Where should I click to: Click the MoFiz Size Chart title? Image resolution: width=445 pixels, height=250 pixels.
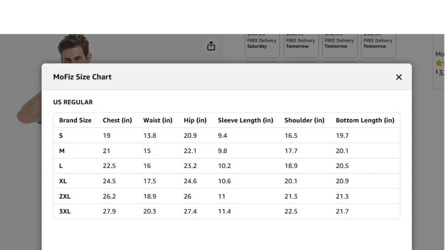[82, 77]
